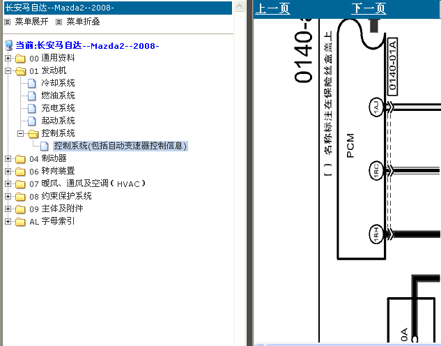Click the 长安马自达--Mazda2--2008- title header
The image size is (441, 346).
[x=118, y=8]
